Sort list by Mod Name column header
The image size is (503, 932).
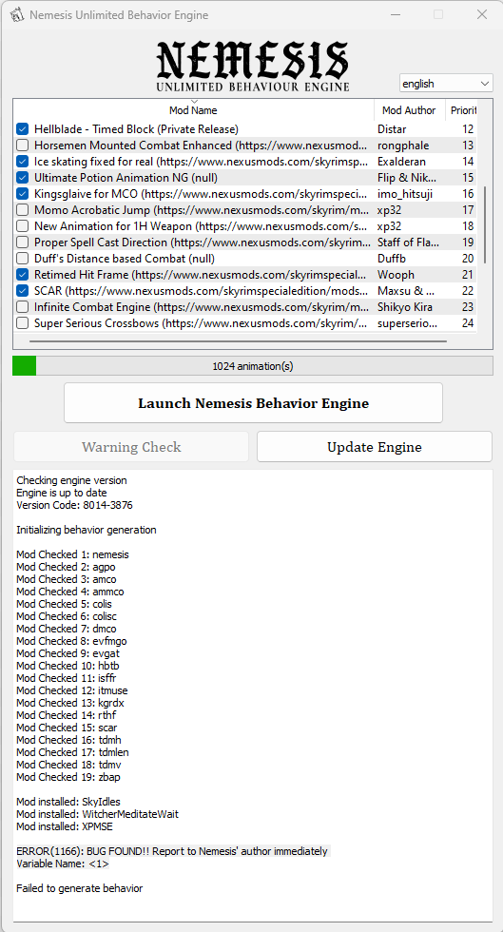tap(193, 110)
